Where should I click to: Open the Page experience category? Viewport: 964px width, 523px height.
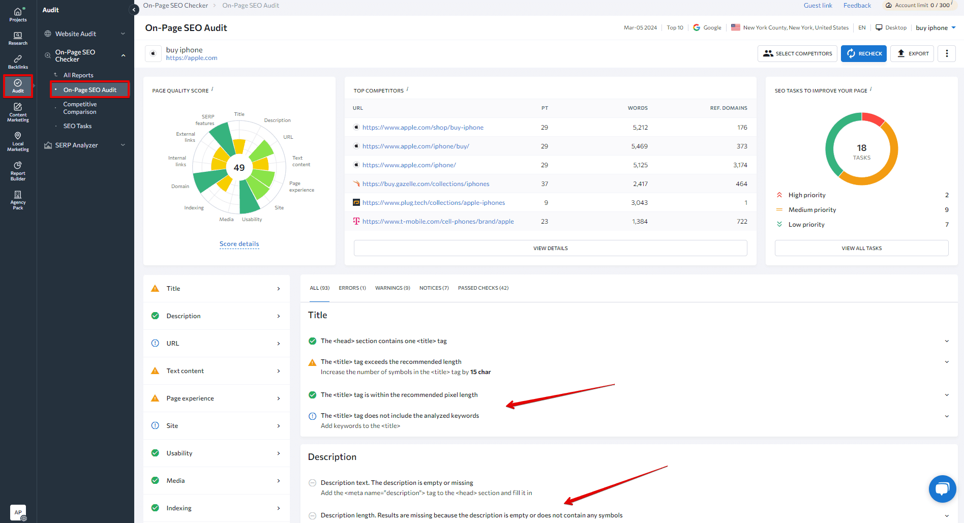pos(217,398)
